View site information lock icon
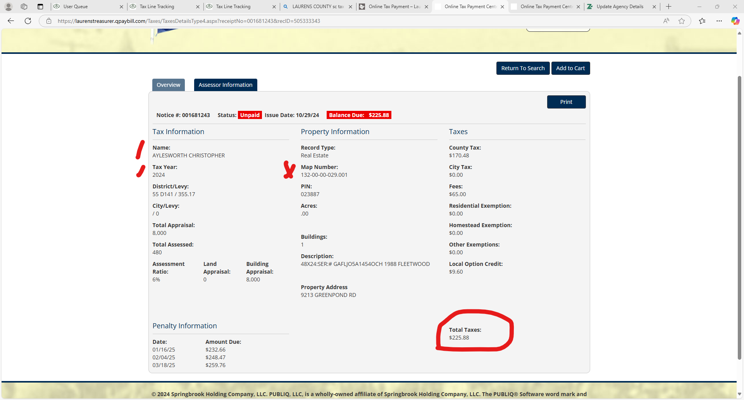The height and width of the screenshot is (400, 744). 49,21
